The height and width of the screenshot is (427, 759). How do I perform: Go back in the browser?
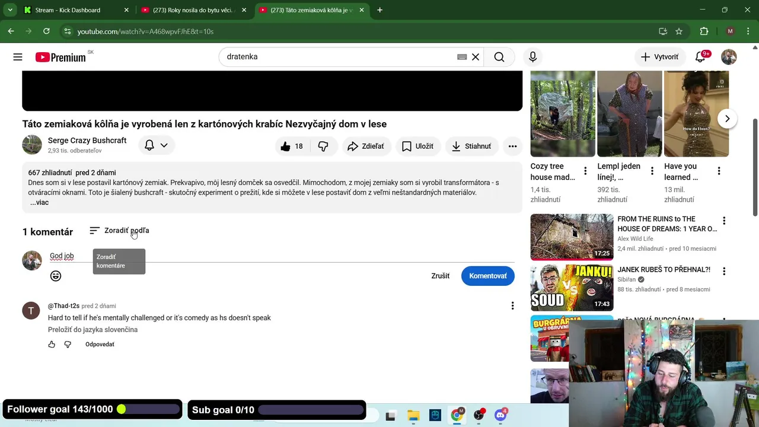(11, 31)
